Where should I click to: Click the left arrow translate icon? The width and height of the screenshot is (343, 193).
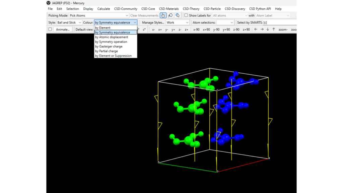(256, 29)
